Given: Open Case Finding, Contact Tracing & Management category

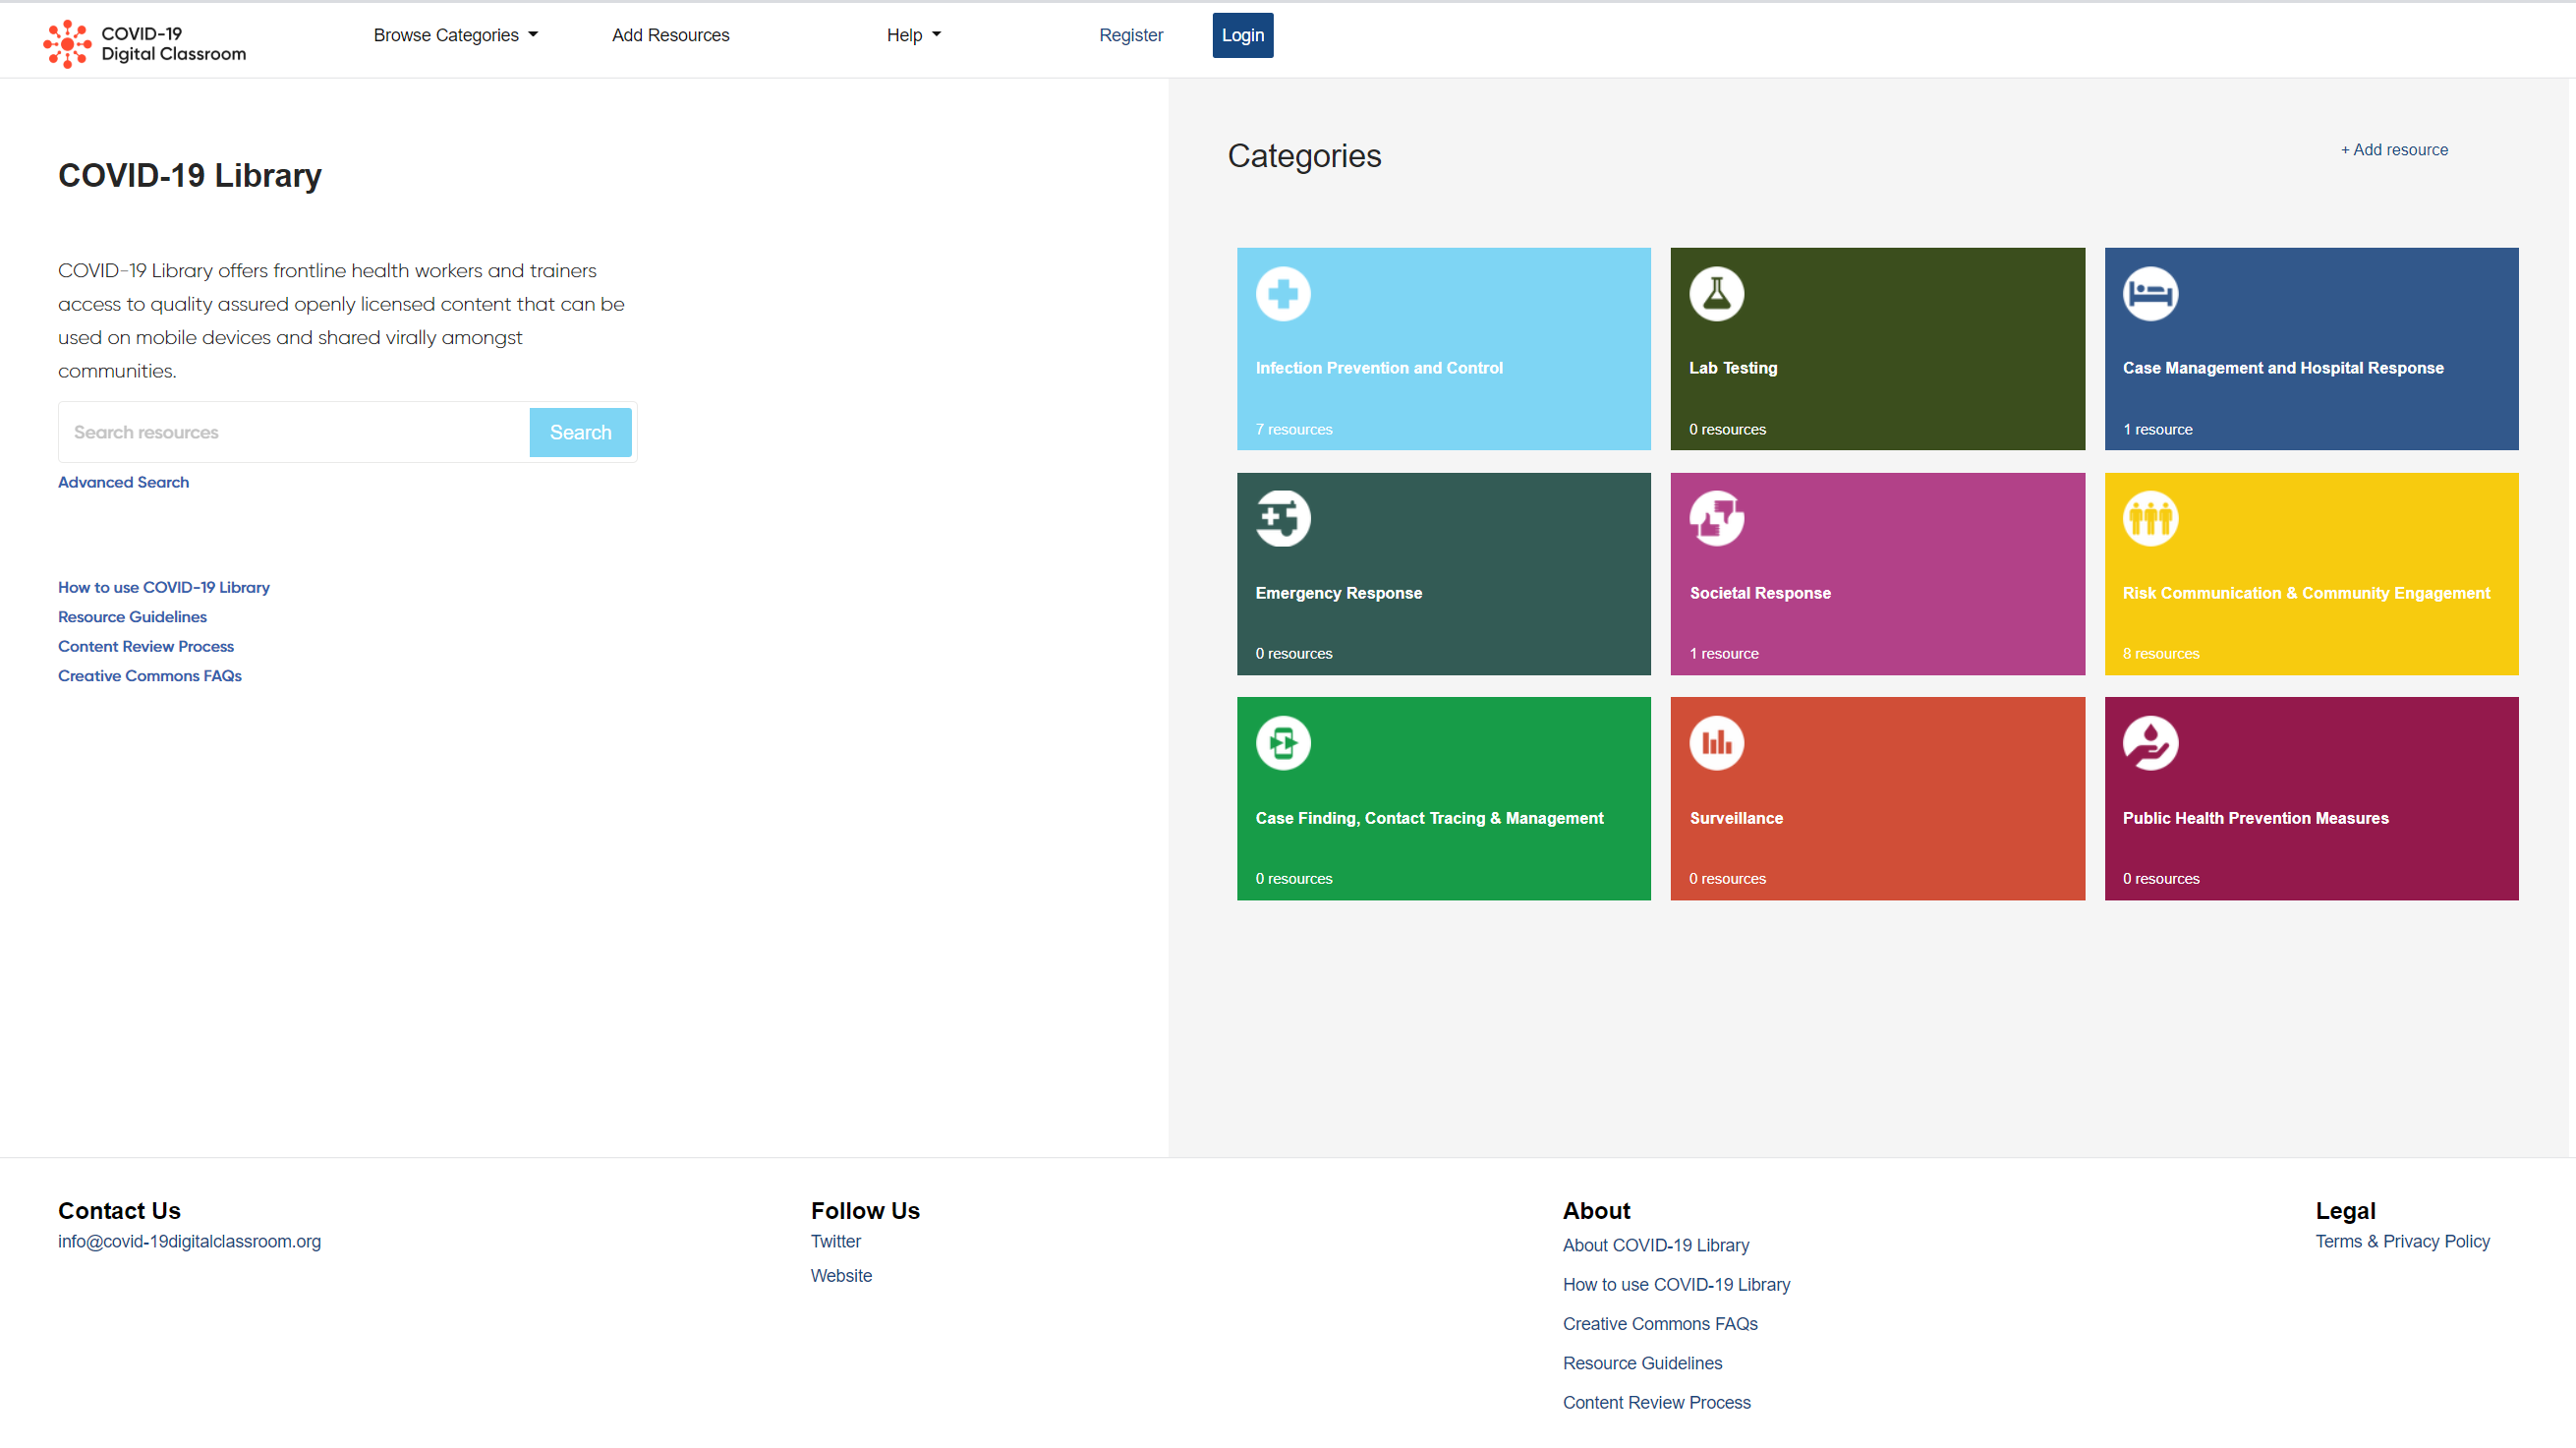Looking at the screenshot, I should [1428, 818].
